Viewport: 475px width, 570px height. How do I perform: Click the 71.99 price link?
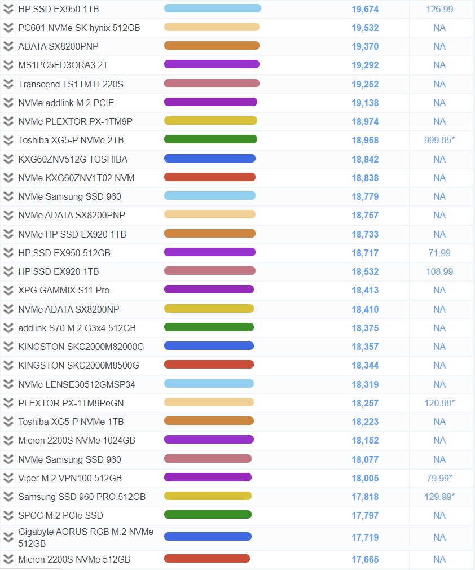pos(439,253)
